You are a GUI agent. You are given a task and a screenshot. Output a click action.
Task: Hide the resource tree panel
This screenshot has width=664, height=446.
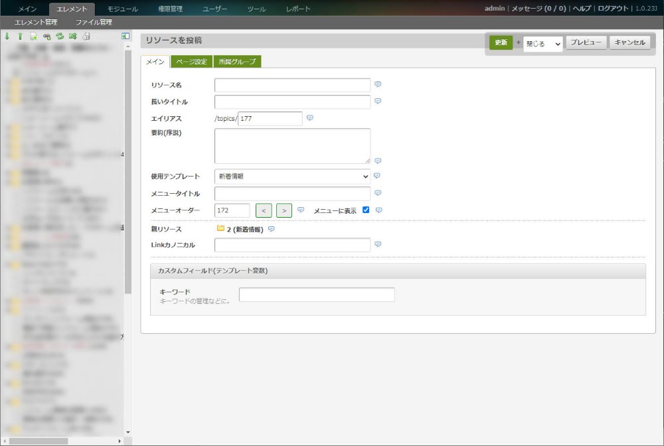pos(125,36)
